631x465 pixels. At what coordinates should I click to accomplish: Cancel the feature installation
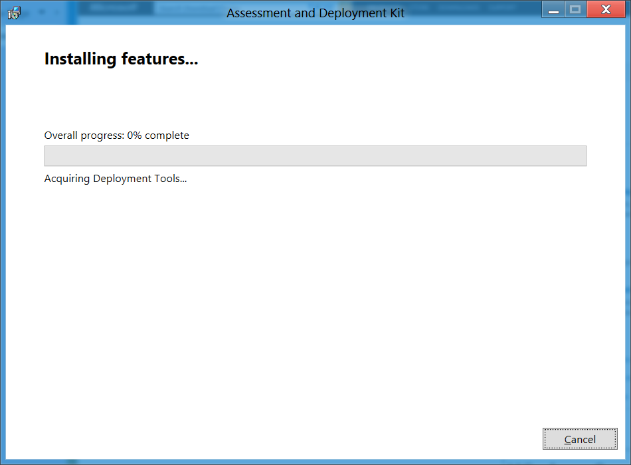pos(579,439)
